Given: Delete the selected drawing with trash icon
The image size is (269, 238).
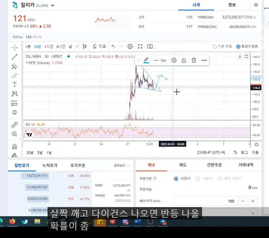Looking at the screenshot, I should [194, 60].
